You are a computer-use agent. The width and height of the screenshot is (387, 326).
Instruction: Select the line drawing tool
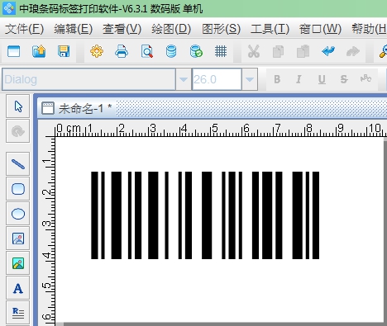click(18, 164)
